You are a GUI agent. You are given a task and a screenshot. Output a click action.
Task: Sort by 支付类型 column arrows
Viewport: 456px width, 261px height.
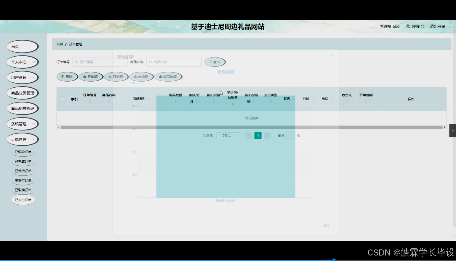pos(271,102)
